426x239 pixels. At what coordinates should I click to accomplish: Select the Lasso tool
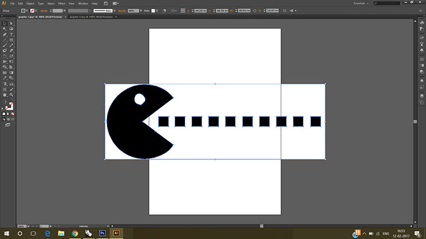tap(12, 29)
